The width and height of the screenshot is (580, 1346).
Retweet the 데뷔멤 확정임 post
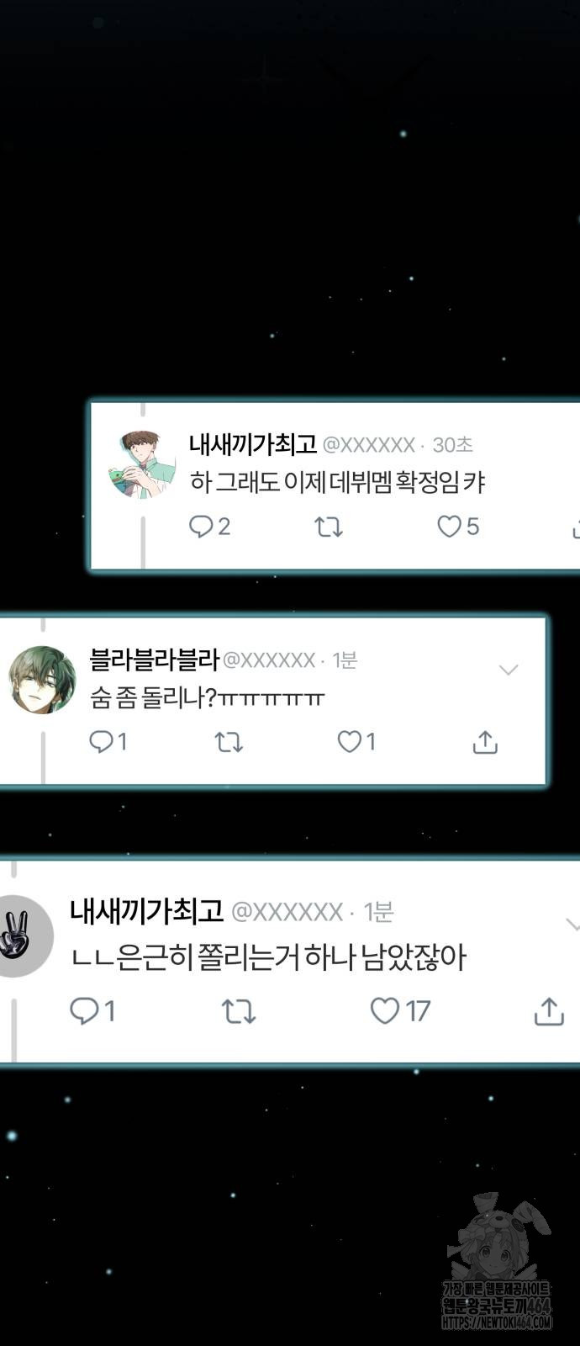point(328,527)
